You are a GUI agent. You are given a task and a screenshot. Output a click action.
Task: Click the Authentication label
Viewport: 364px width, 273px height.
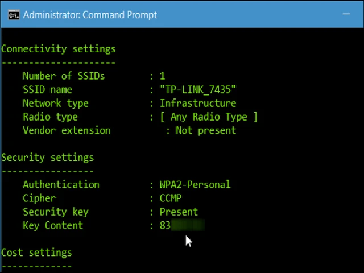pos(61,185)
